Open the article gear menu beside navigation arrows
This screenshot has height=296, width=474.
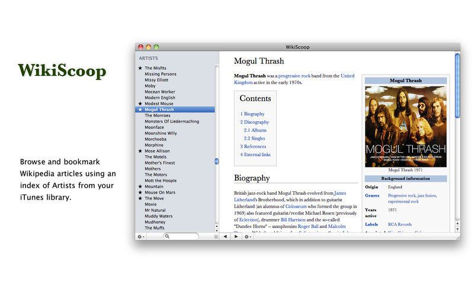click(x=248, y=237)
